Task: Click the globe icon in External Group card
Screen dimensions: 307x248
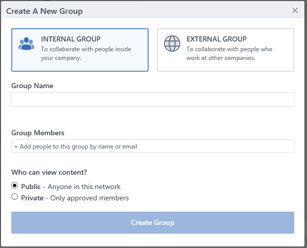Action: click(x=172, y=44)
